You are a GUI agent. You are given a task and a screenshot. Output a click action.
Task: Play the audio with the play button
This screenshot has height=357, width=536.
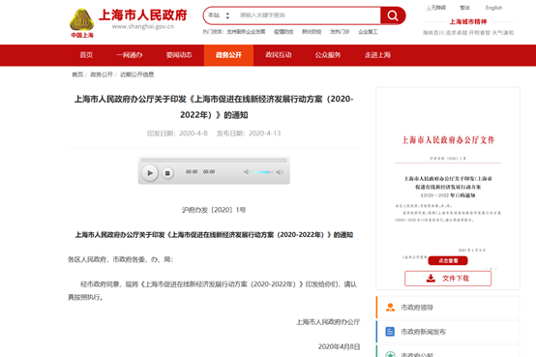pos(150,172)
